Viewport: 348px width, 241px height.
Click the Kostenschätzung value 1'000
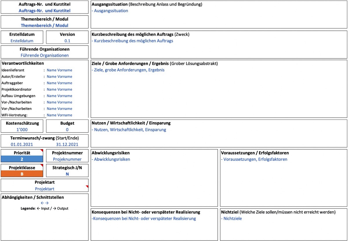click(22, 130)
